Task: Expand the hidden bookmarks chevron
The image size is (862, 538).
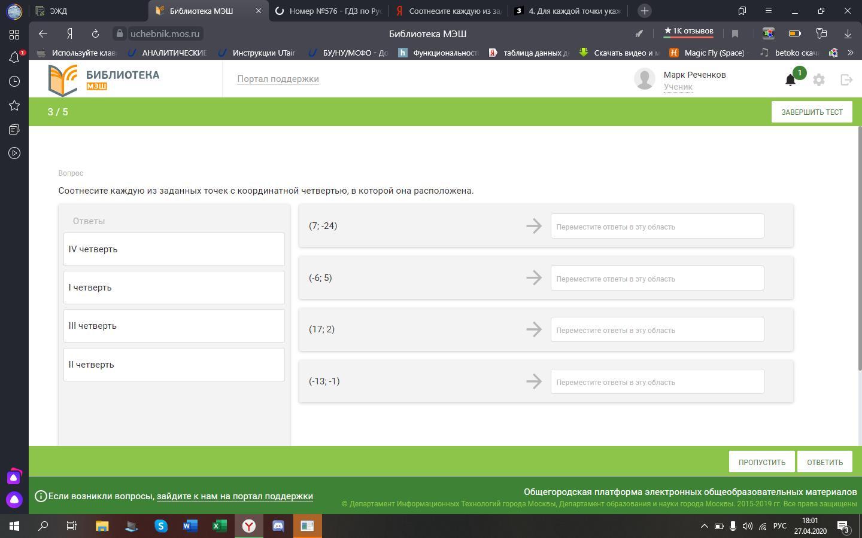Action: [x=850, y=53]
